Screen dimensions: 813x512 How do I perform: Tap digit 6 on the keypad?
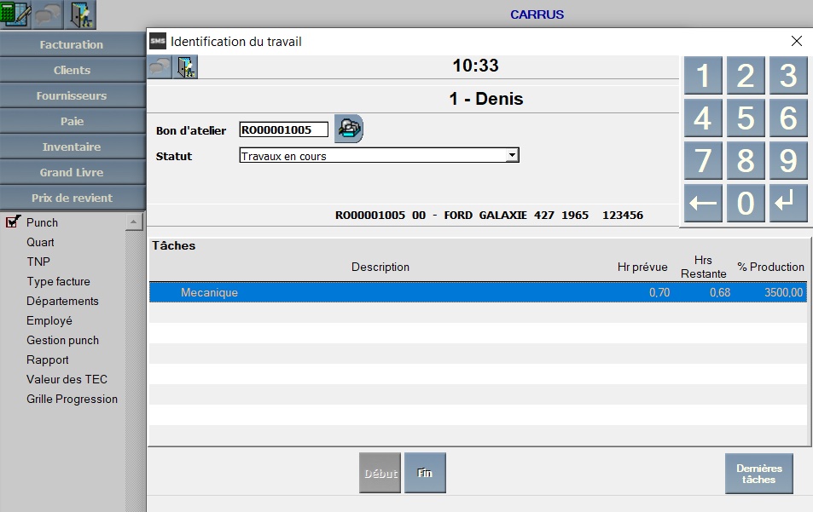pos(788,118)
